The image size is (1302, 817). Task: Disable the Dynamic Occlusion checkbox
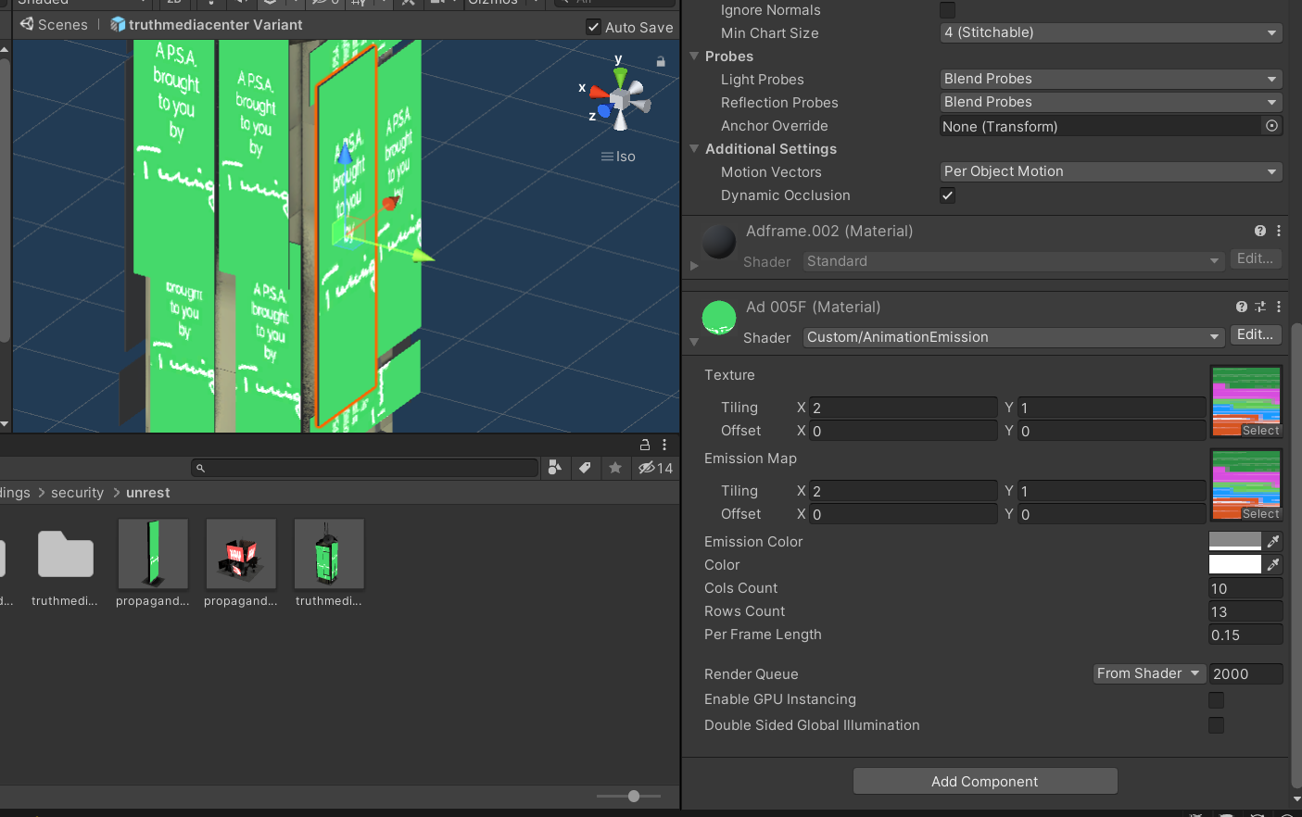point(947,195)
